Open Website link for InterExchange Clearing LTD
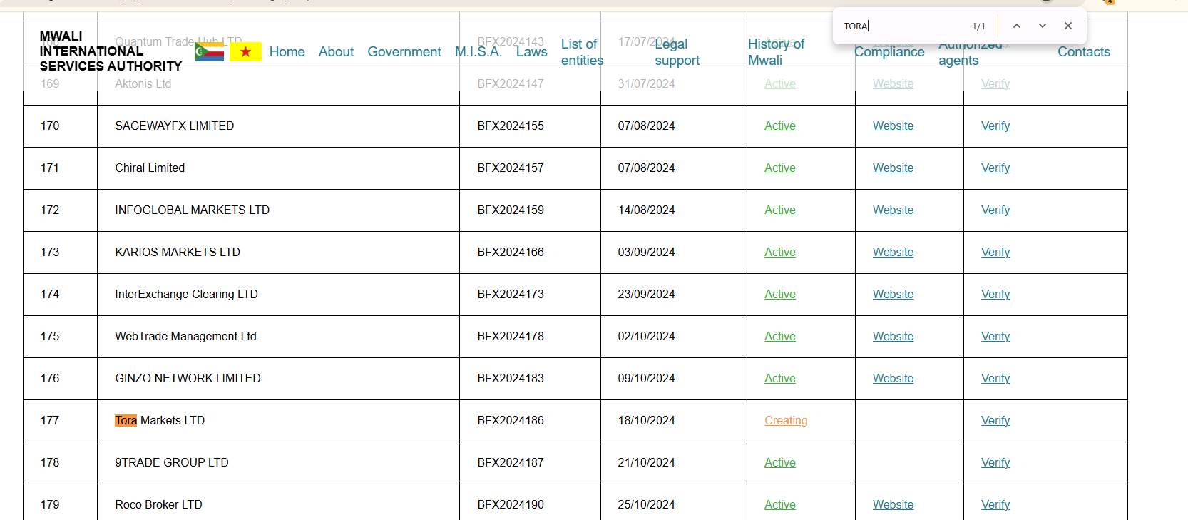This screenshot has height=520, width=1188. pyautogui.click(x=893, y=295)
